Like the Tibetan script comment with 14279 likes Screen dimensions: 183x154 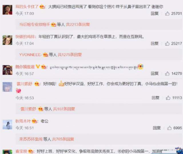click(167, 74)
